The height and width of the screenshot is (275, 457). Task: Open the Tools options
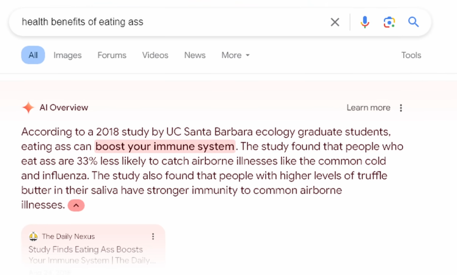[x=411, y=55]
